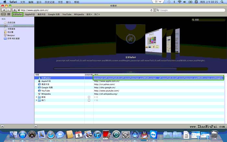Add new bookmark folder plus button
The width and height of the screenshot is (227, 142).
click(36, 126)
